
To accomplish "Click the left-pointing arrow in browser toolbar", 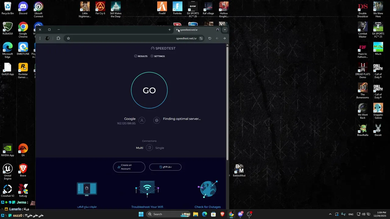I will click(217, 38).
